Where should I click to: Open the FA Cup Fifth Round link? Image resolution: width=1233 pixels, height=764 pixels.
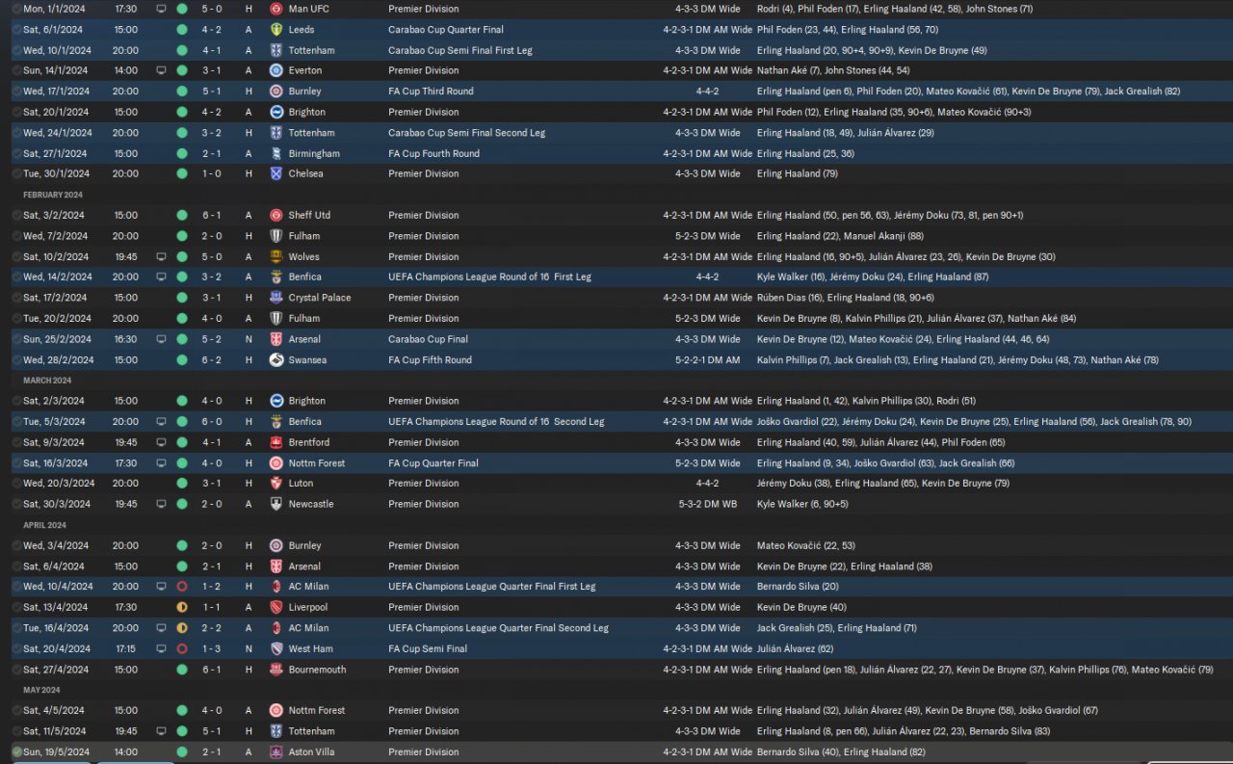point(430,360)
